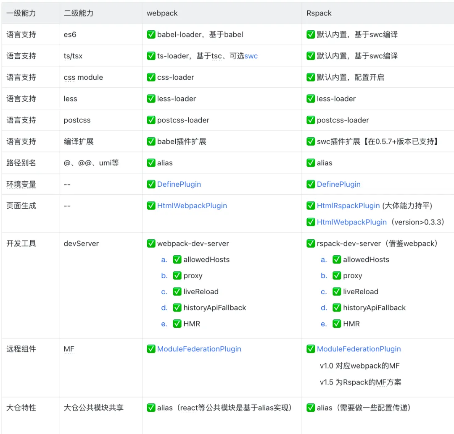Select the MF cell in 二级能力 column
The height and width of the screenshot is (434, 454).
[x=100, y=368]
